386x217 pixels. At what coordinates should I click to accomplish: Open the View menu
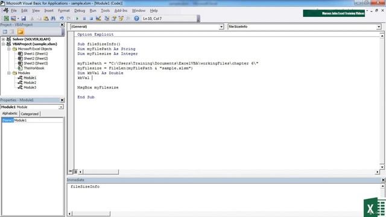pos(36,11)
